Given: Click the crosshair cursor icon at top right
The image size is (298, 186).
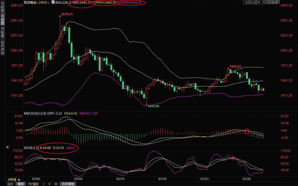Looking at the screenshot, I should pyautogui.click(x=265, y=2).
